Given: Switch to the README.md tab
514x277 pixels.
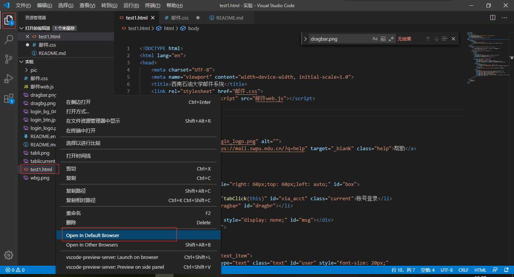Looking at the screenshot, I should pos(229,18).
